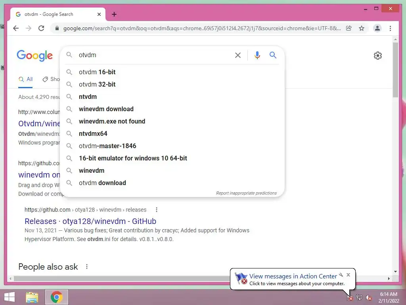Select 16-bit emulator for windows 10 suggestion

[x=173, y=158]
